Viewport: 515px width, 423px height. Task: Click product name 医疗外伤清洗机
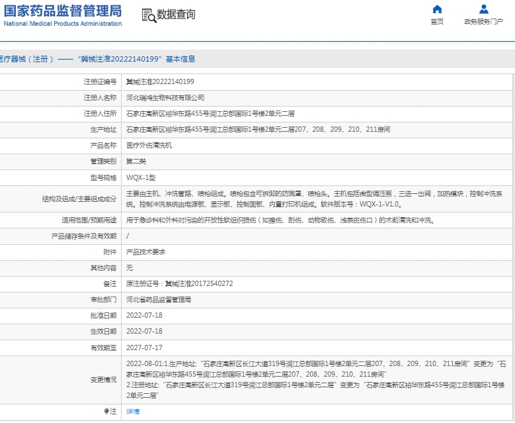point(149,146)
